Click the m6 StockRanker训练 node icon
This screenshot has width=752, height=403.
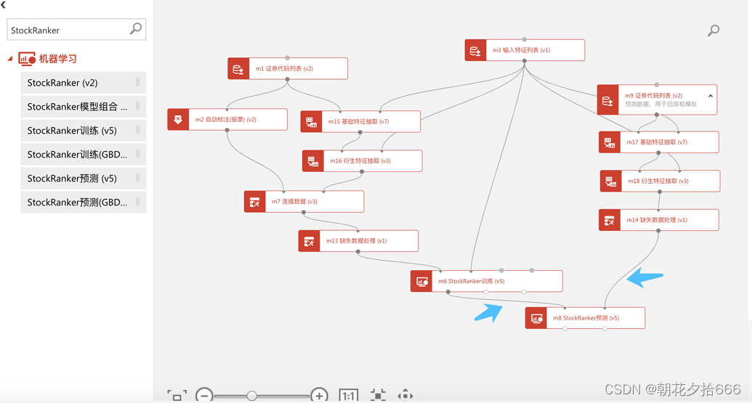tap(421, 281)
